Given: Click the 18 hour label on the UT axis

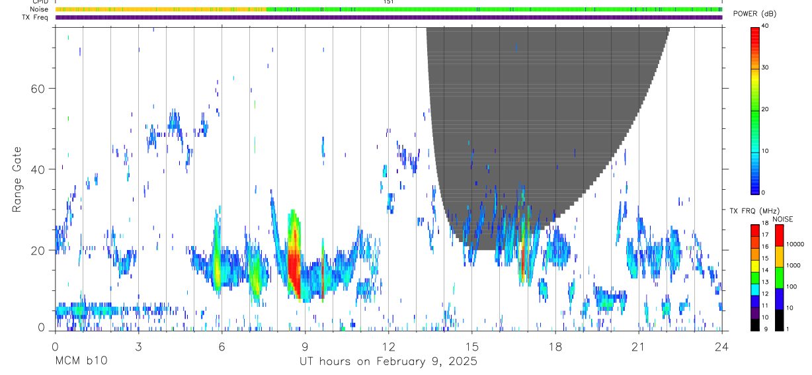Looking at the screenshot, I should tap(555, 346).
